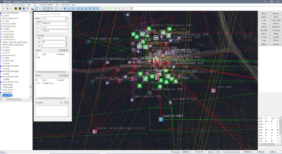The image size is (282, 154).
Task: Click the Planes object category button
Action: tap(264, 14)
